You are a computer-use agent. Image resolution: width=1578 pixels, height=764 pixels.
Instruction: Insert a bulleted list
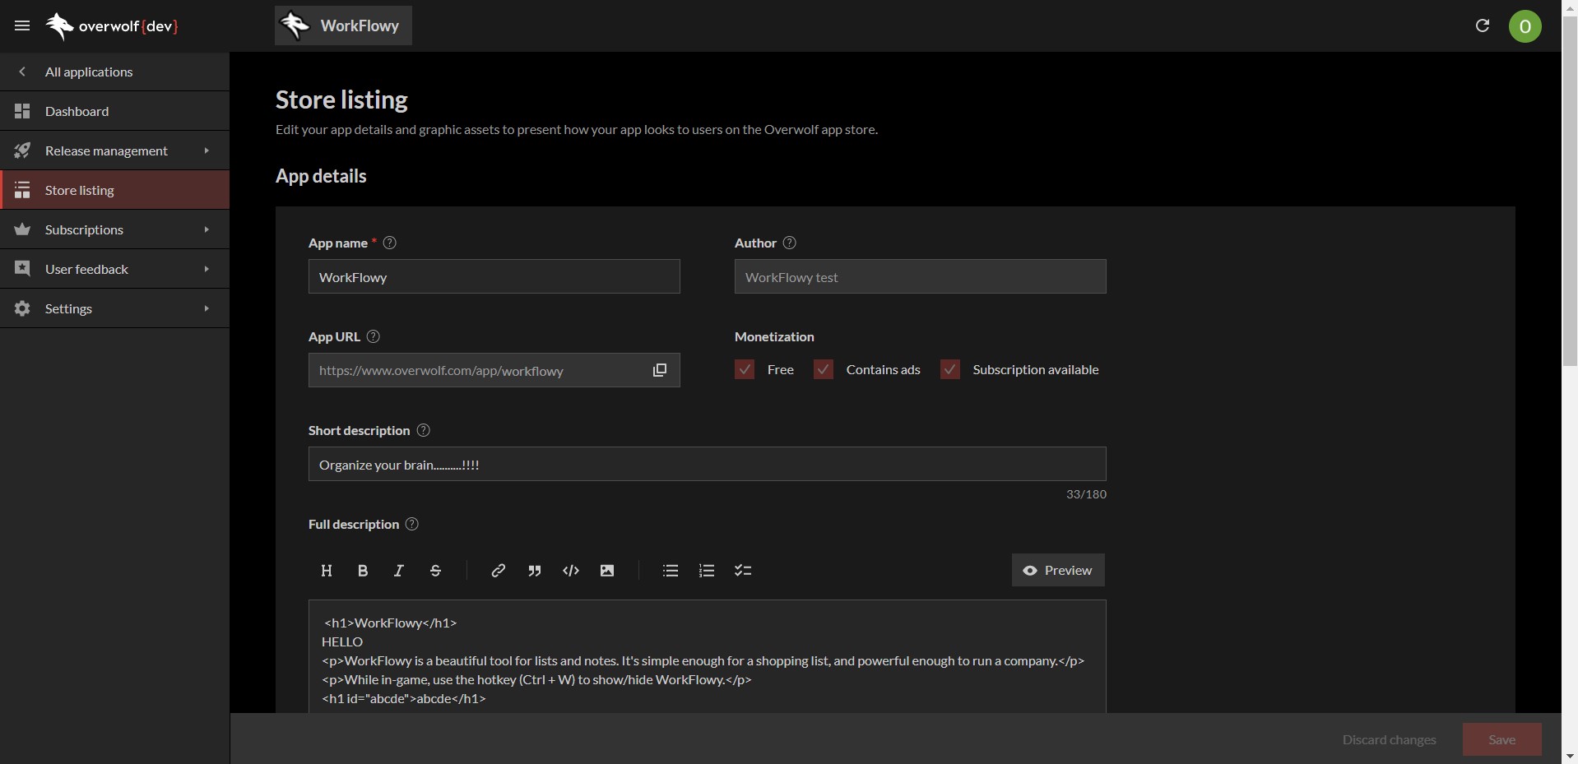point(671,571)
